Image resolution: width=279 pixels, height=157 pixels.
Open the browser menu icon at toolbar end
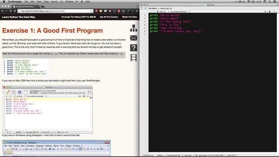click(137, 11)
